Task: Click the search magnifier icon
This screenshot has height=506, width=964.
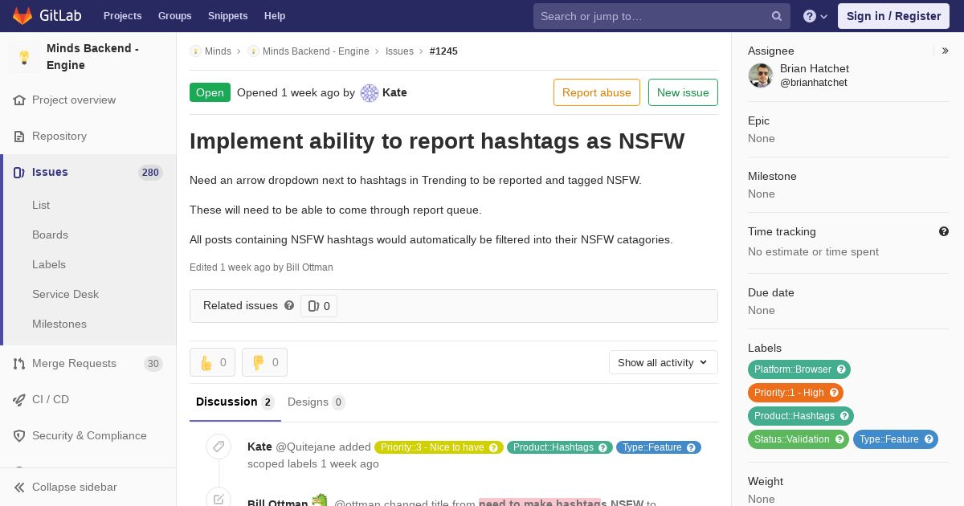Action: pos(777,16)
